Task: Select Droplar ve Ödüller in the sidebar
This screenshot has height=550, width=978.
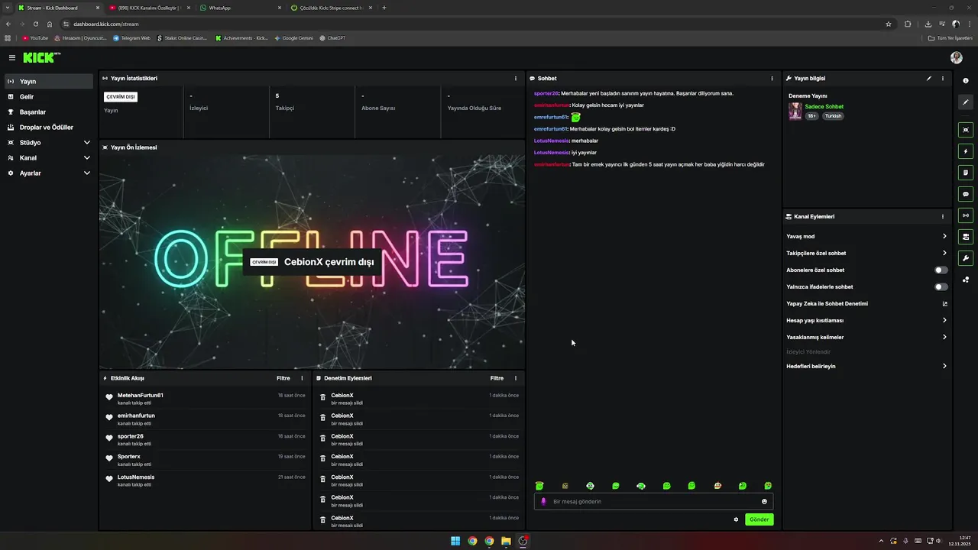Action: pos(49,127)
